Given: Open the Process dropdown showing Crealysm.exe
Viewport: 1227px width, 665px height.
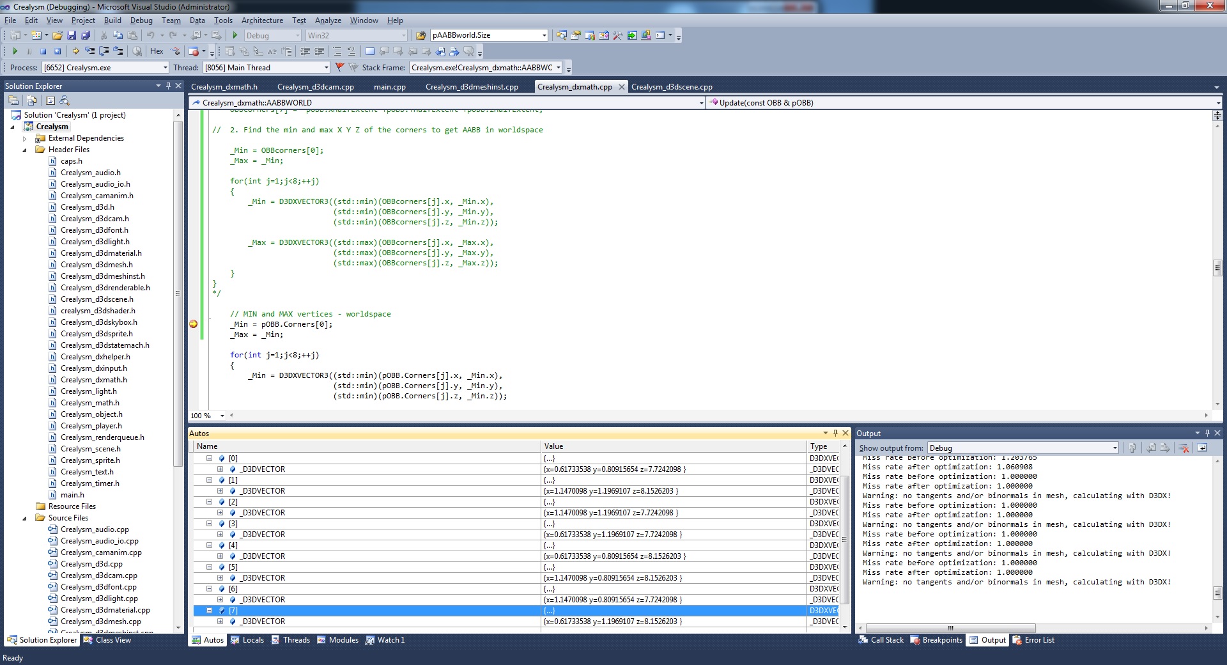Looking at the screenshot, I should click(165, 68).
